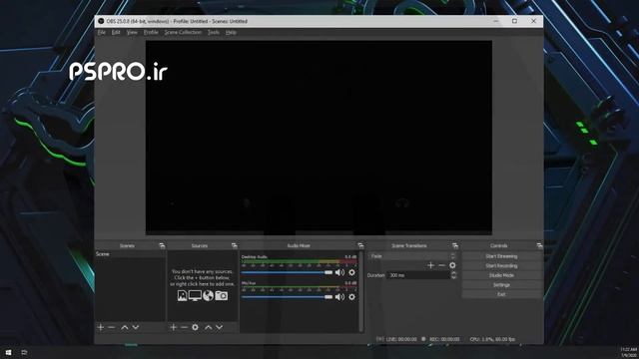Click the Audio Mixer vertical scrollbar
Viewport: 639px width, 359px height.
pyautogui.click(x=361, y=291)
